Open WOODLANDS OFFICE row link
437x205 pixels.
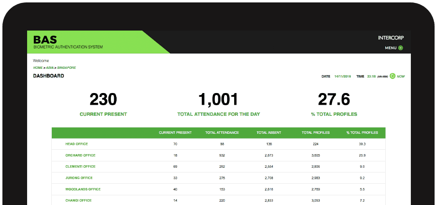pos(83,189)
